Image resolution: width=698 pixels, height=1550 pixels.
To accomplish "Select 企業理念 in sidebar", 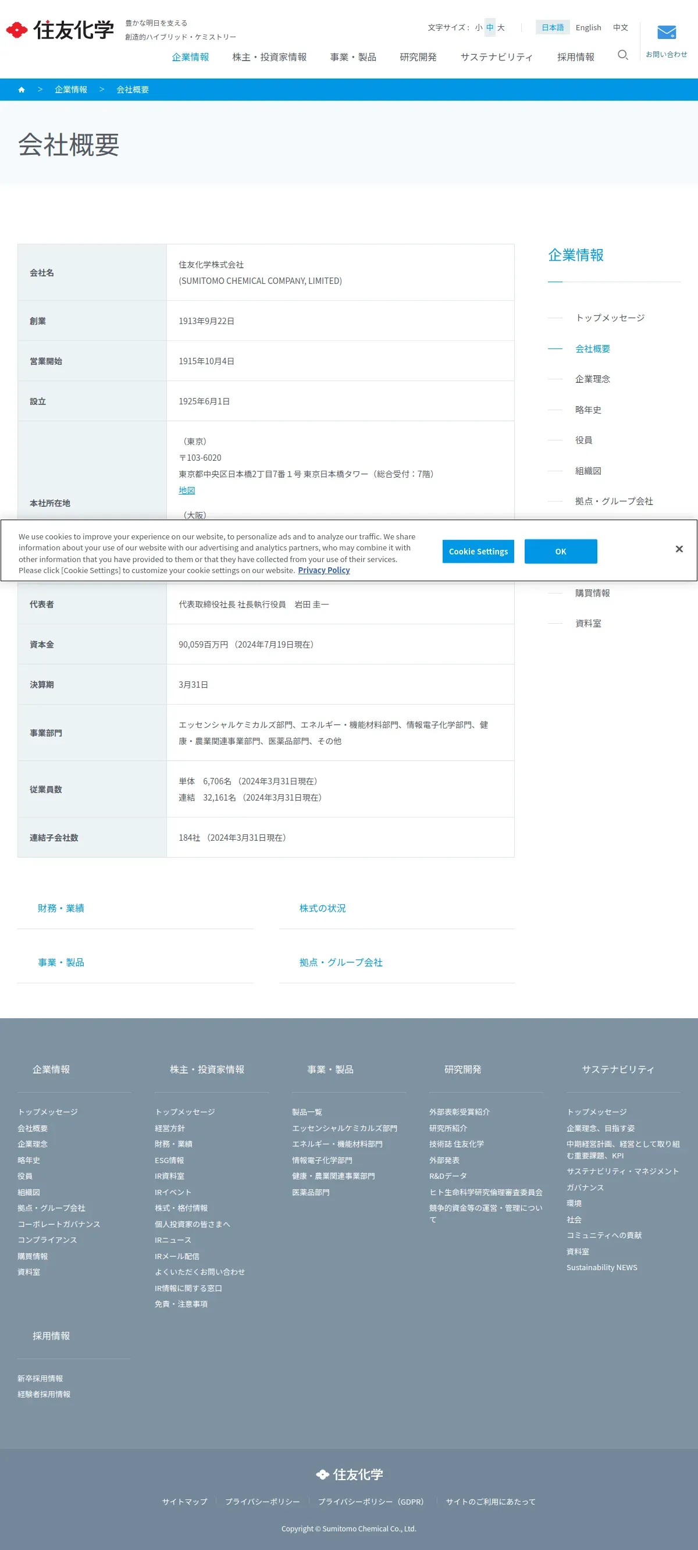I will pos(592,379).
